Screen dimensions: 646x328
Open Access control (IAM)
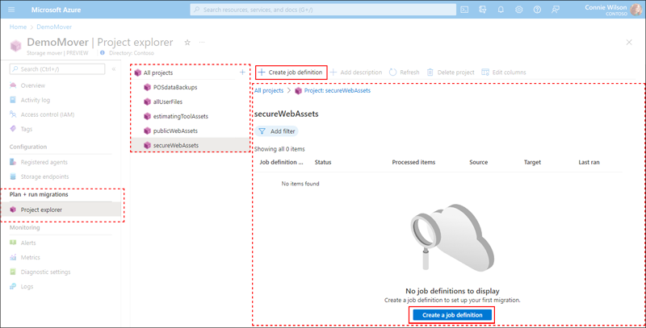coord(48,114)
